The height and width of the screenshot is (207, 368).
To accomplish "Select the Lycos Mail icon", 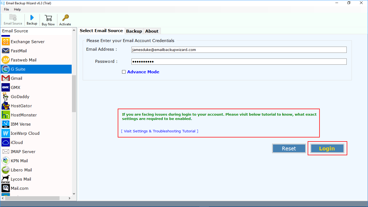I will tap(6, 179).
